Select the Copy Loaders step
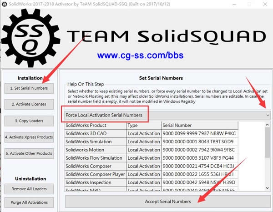The height and width of the screenshot is (212, 273). coord(29,121)
